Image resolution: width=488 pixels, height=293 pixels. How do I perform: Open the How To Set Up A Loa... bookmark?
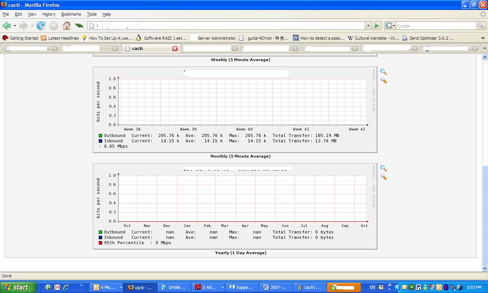point(107,38)
